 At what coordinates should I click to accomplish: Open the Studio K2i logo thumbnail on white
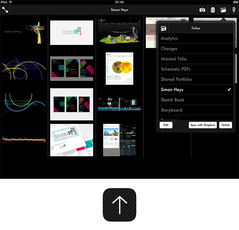coord(72,33)
